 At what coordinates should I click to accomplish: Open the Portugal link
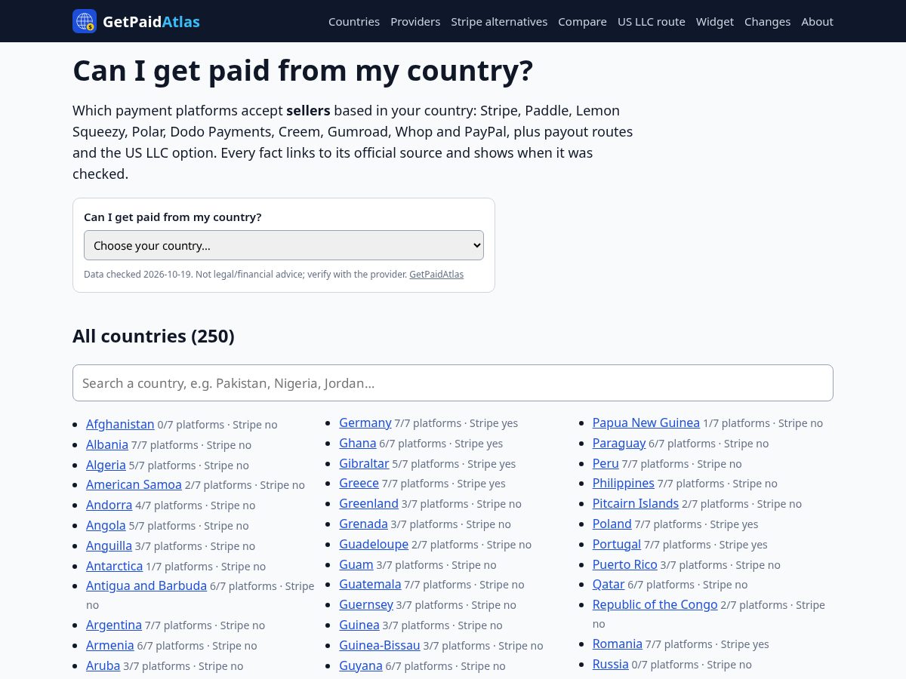617,544
